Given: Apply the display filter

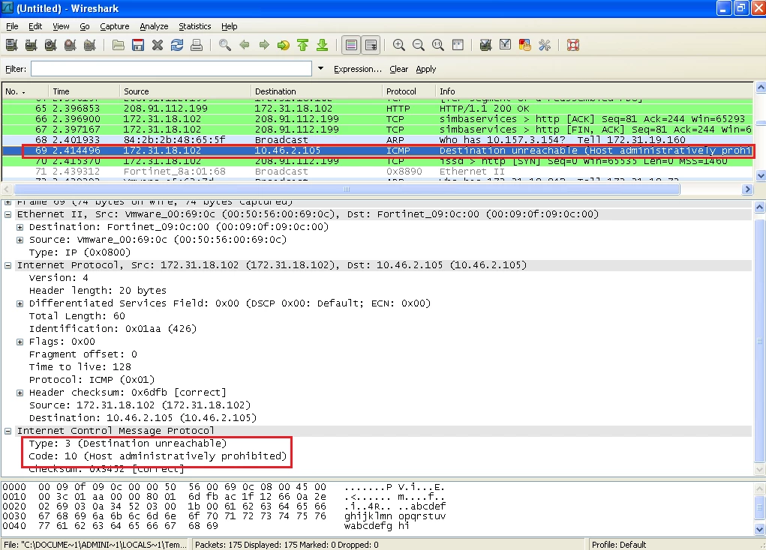Looking at the screenshot, I should pos(426,69).
